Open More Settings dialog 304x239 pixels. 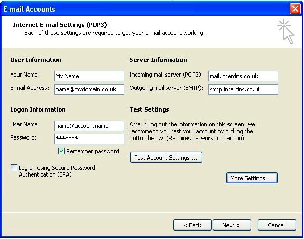tap(252, 178)
